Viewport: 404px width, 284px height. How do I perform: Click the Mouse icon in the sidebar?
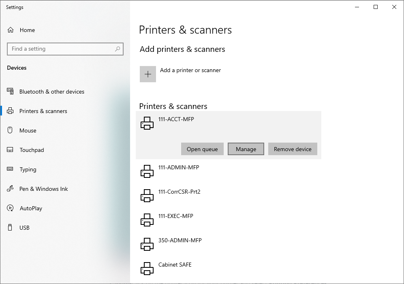[x=10, y=130]
